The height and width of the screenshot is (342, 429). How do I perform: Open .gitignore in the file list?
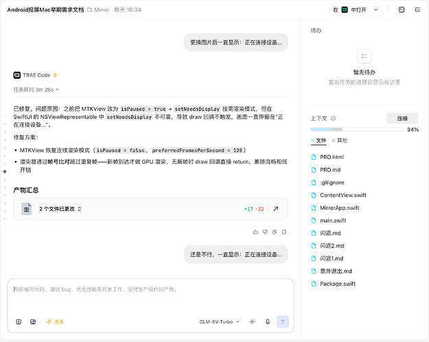[332, 182]
